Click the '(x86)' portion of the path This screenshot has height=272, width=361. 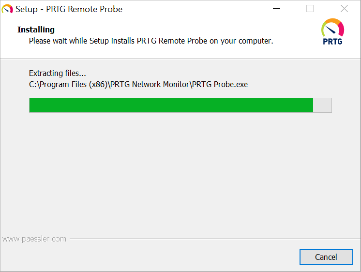pyautogui.click(x=99, y=84)
